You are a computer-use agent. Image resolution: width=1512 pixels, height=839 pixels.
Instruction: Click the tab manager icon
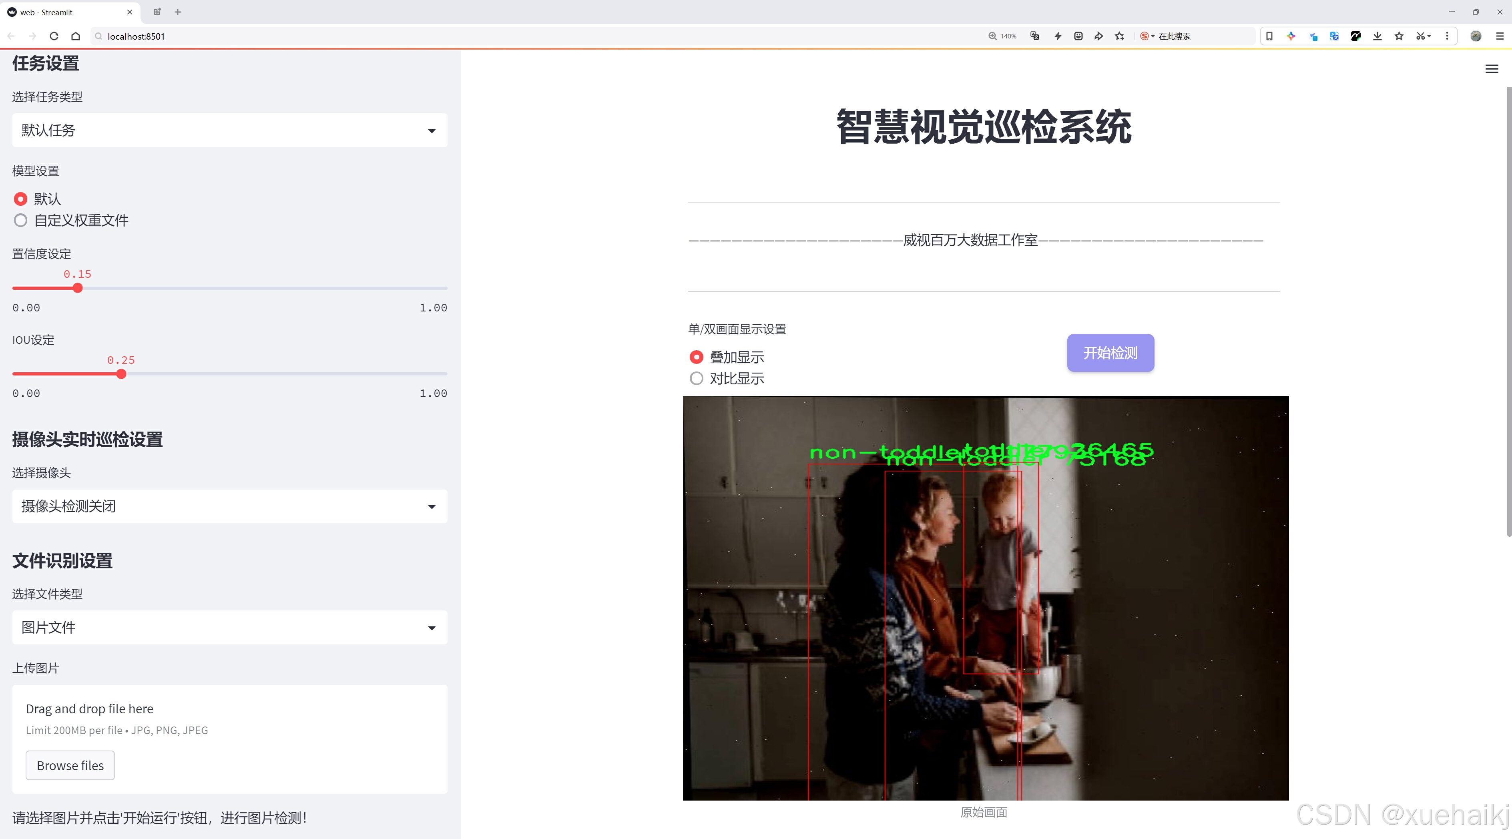click(157, 12)
